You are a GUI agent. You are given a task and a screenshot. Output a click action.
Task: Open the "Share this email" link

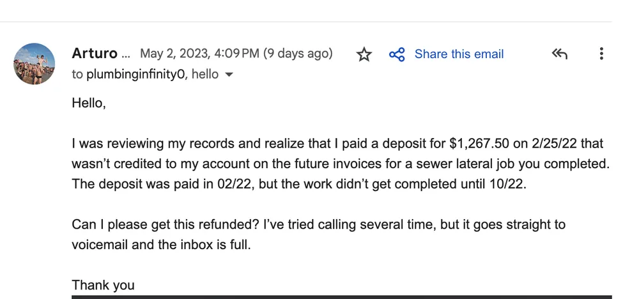coord(459,54)
